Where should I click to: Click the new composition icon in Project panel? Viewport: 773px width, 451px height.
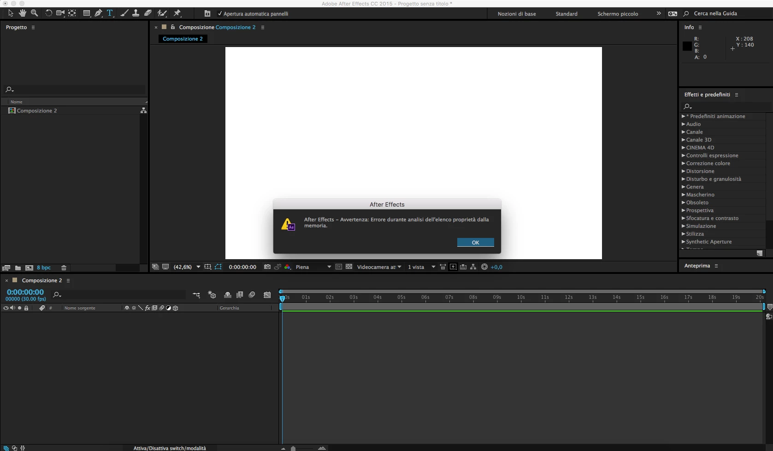coord(29,267)
